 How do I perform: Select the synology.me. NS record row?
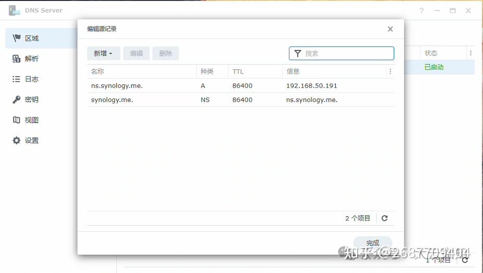[241, 100]
